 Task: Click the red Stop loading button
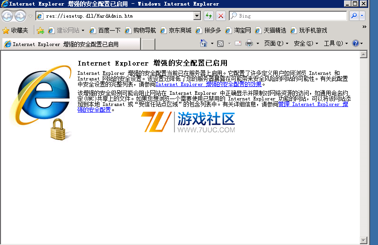[220, 16]
